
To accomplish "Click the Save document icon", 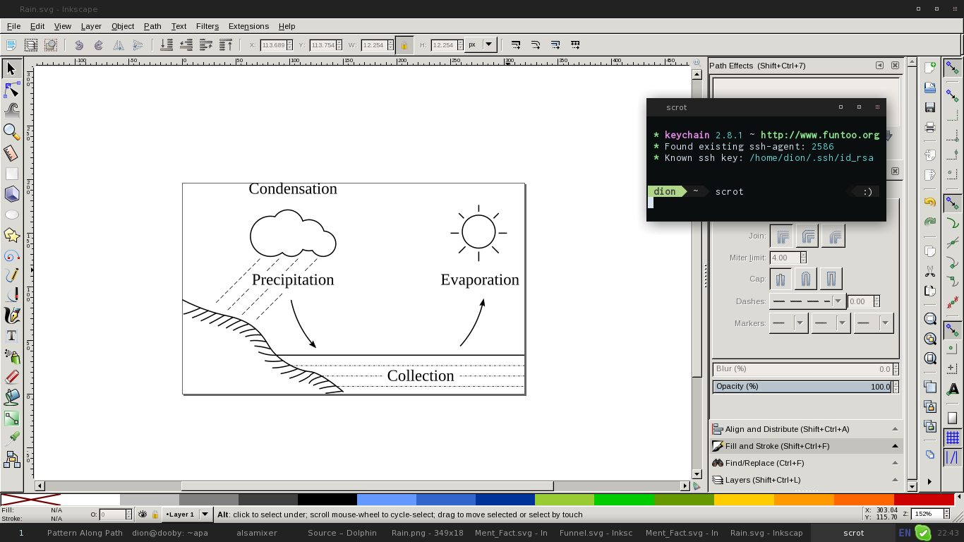I will point(930,107).
